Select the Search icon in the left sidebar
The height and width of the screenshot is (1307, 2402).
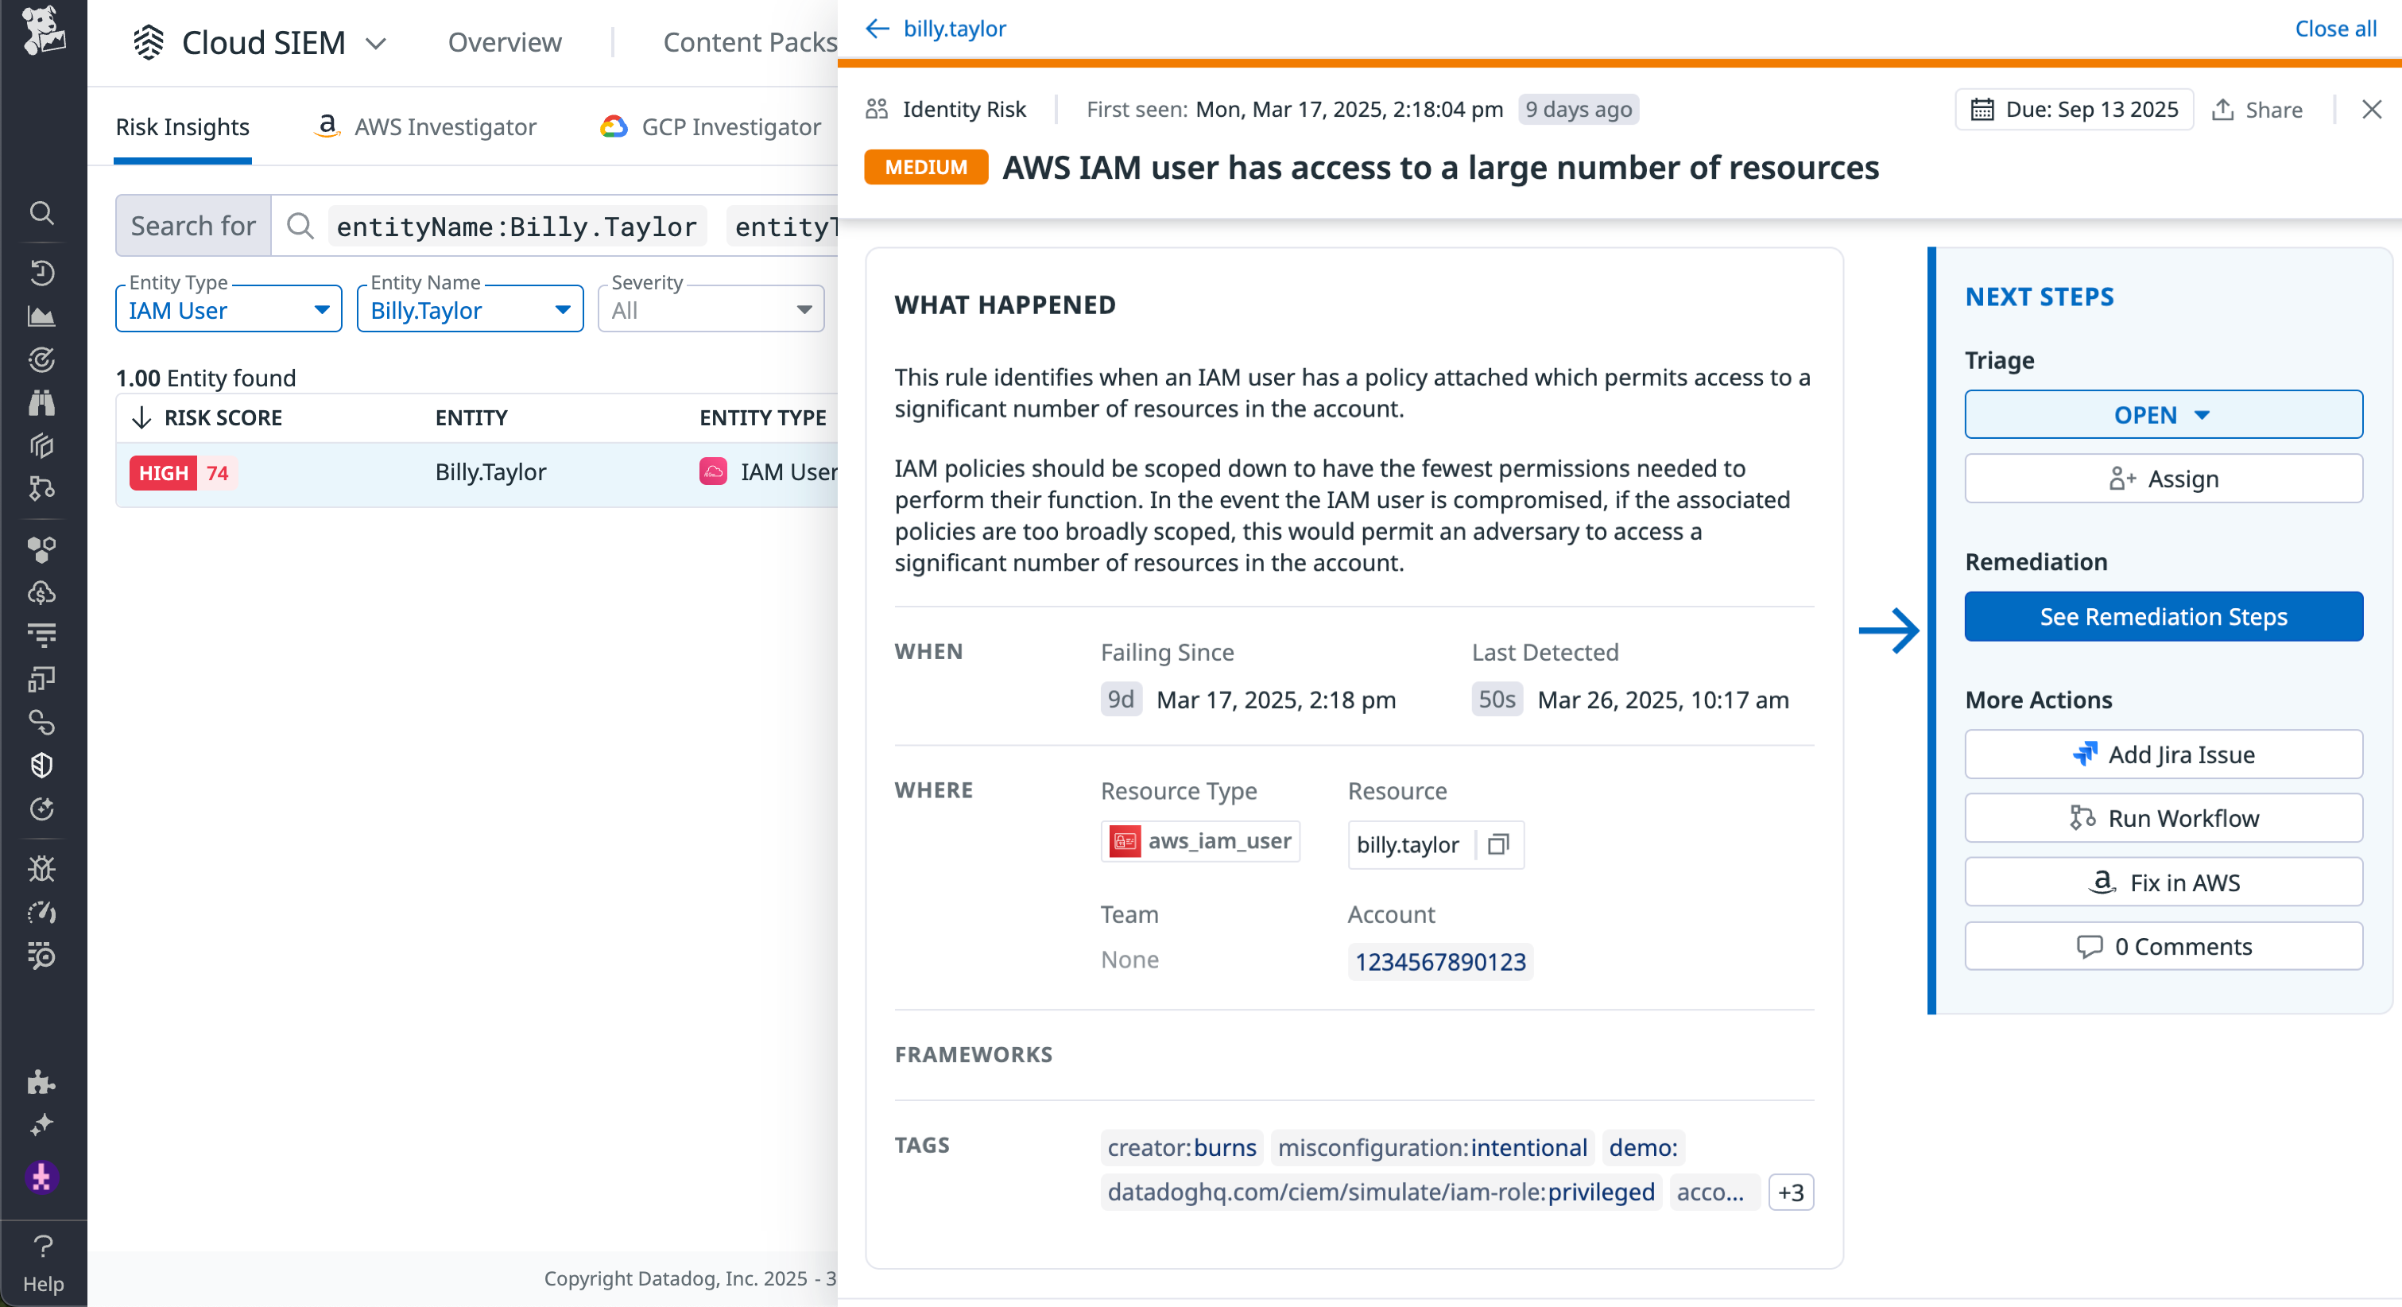point(42,213)
